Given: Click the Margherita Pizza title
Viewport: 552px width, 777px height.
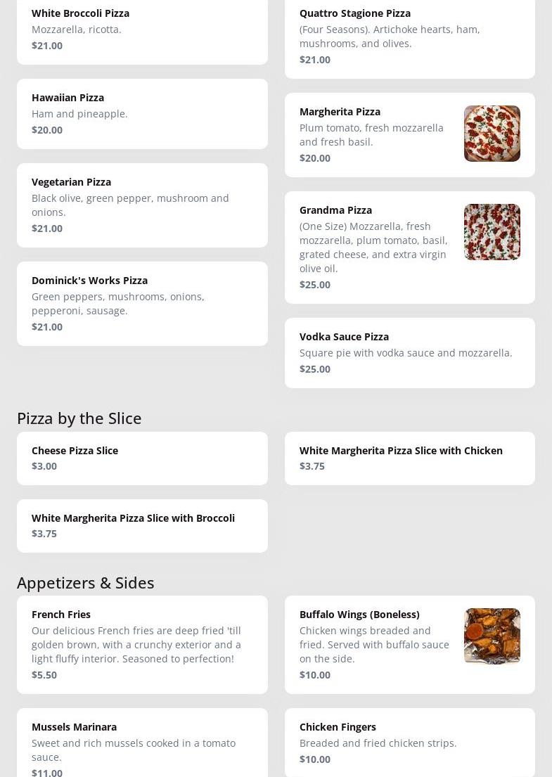Looking at the screenshot, I should [x=340, y=112].
